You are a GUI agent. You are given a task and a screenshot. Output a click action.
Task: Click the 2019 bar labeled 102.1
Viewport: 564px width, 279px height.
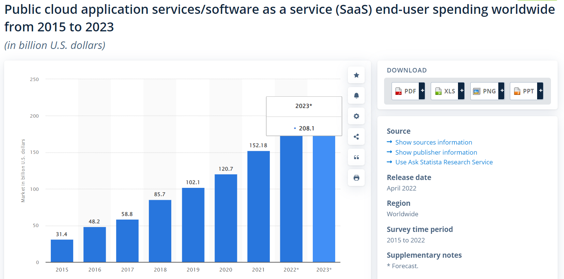193,225
